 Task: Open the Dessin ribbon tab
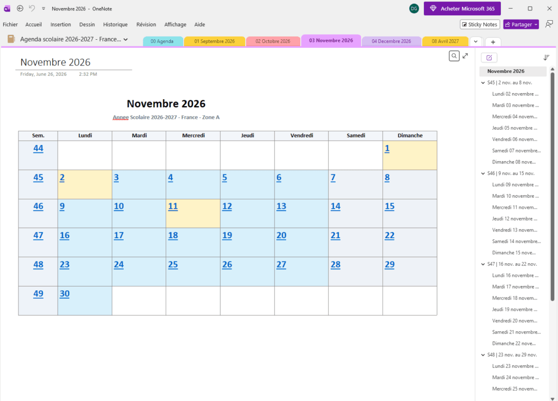click(x=87, y=25)
